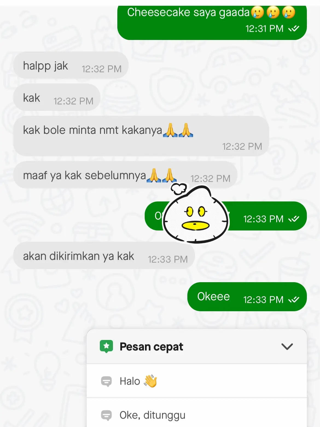The width and height of the screenshot is (320, 427).
Task: Tap the "maaf ya kak sebelumnya" message
Action: coord(125,175)
